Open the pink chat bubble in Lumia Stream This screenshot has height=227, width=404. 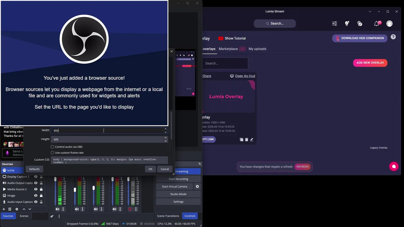click(x=394, y=166)
